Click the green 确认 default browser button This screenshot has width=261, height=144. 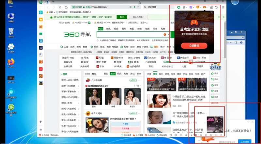122,17
